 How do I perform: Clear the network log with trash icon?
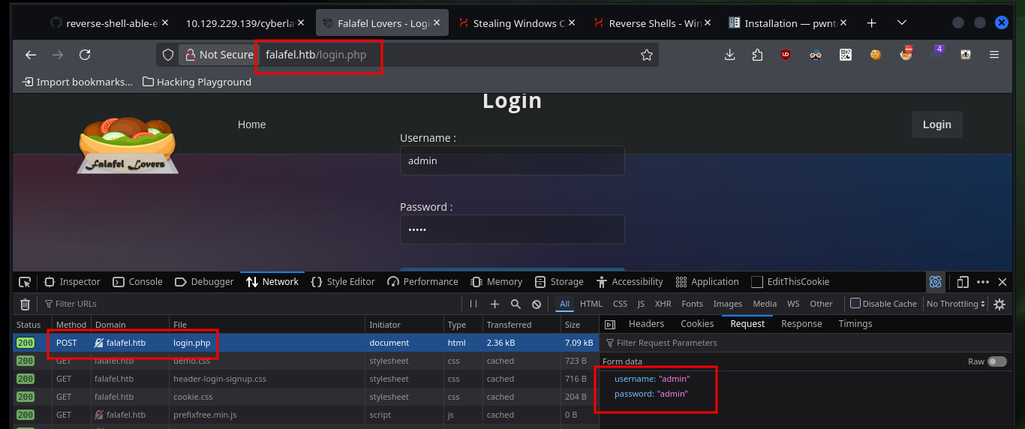coord(25,304)
